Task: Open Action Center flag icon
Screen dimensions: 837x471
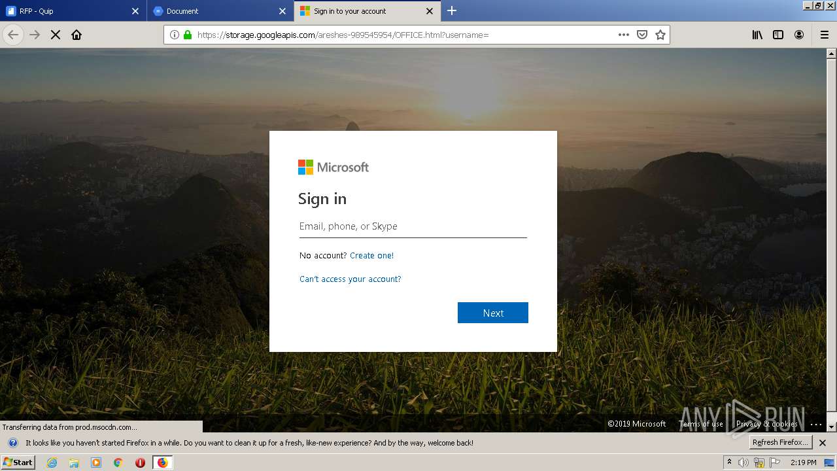Action: coord(775,462)
